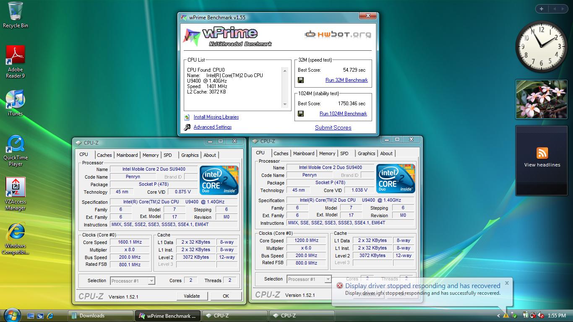
Task: Click Downloads taskbar button
Action: (x=101, y=316)
